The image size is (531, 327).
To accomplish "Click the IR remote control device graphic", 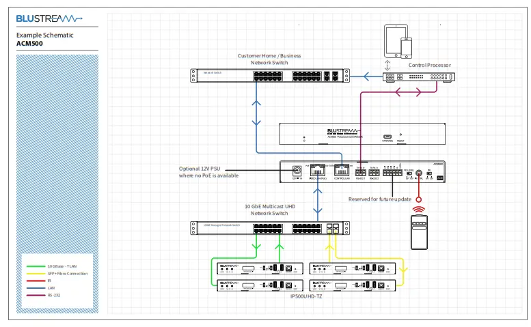I will [x=419, y=232].
